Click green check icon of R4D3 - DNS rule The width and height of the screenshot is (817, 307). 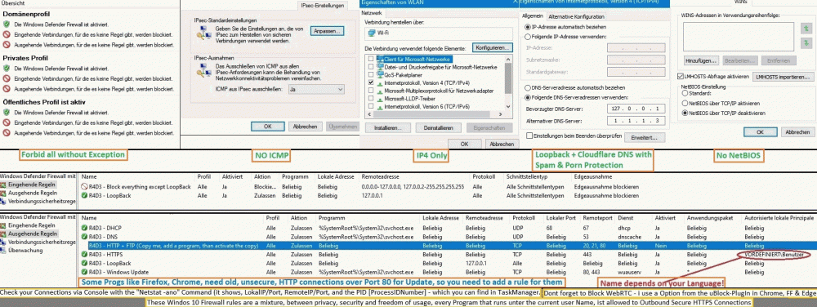84,237
